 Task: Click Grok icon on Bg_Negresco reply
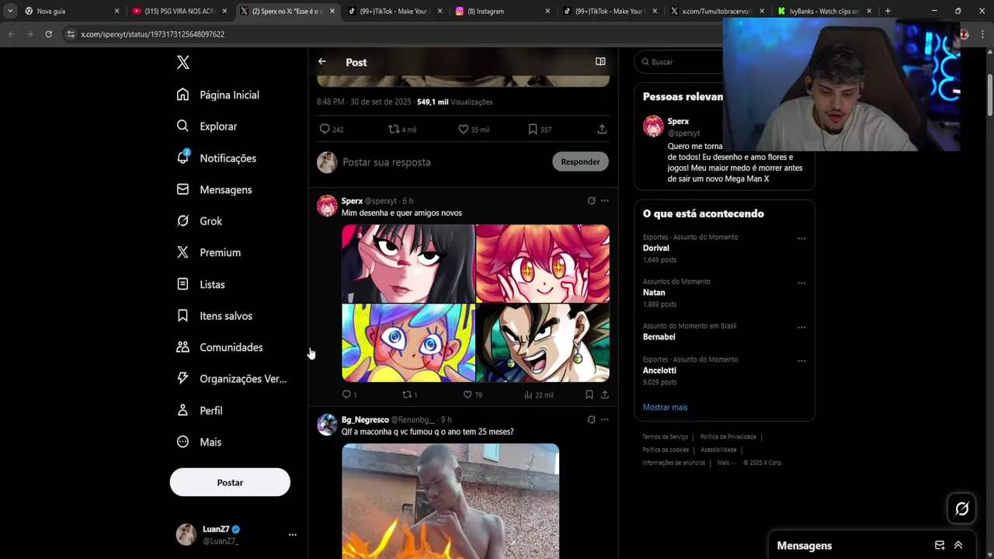[591, 420]
